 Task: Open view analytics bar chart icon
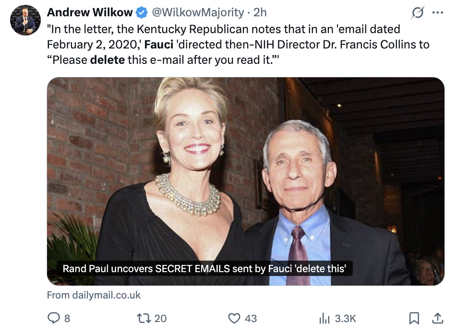click(324, 318)
